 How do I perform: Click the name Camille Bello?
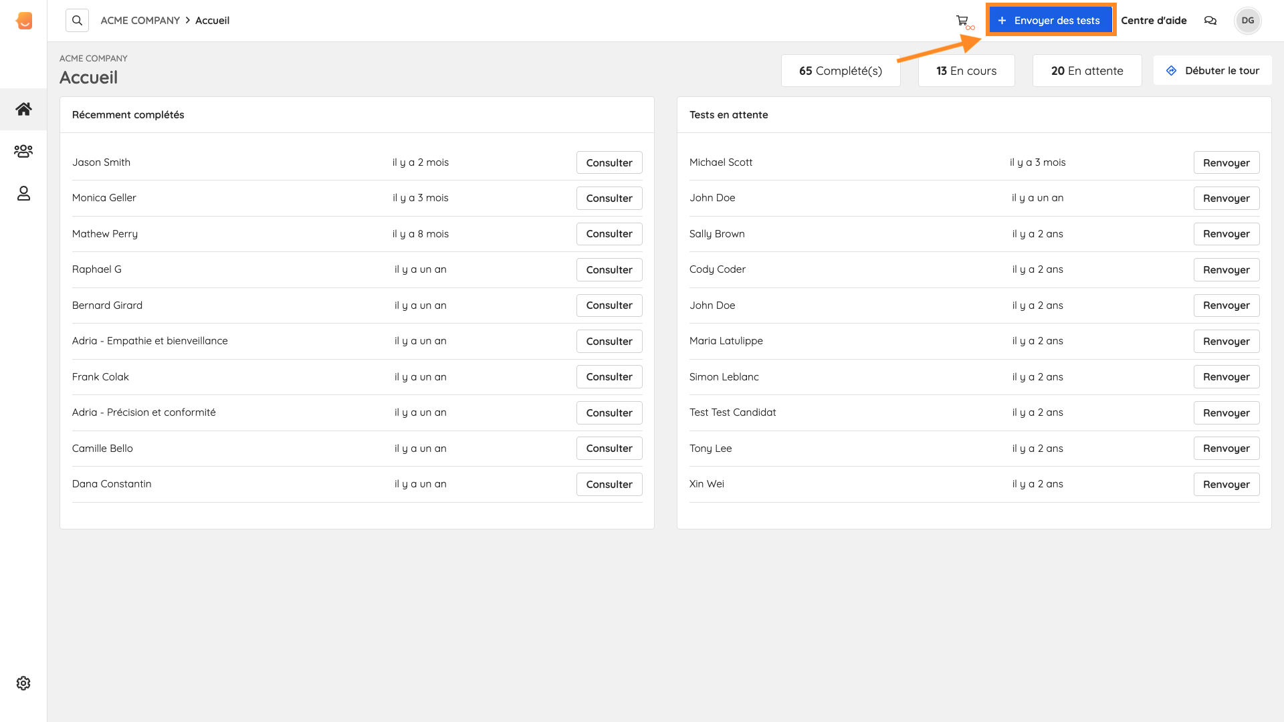pos(102,449)
